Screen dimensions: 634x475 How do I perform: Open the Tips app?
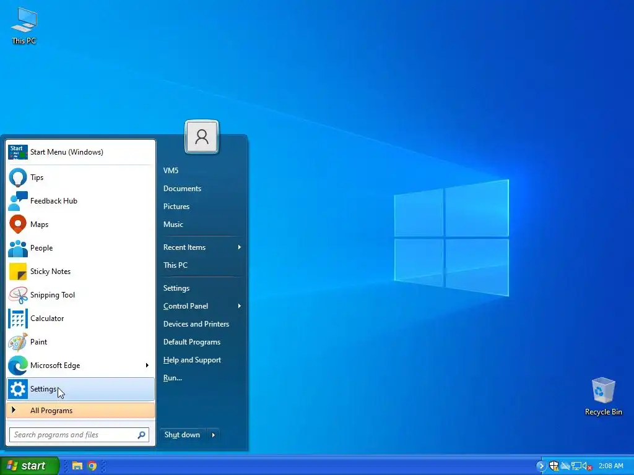pyautogui.click(x=80, y=178)
